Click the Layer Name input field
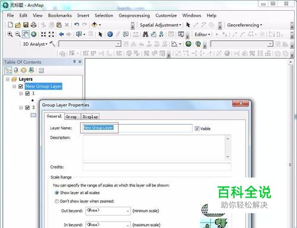Screen dimensions: 297x228 (x=137, y=128)
